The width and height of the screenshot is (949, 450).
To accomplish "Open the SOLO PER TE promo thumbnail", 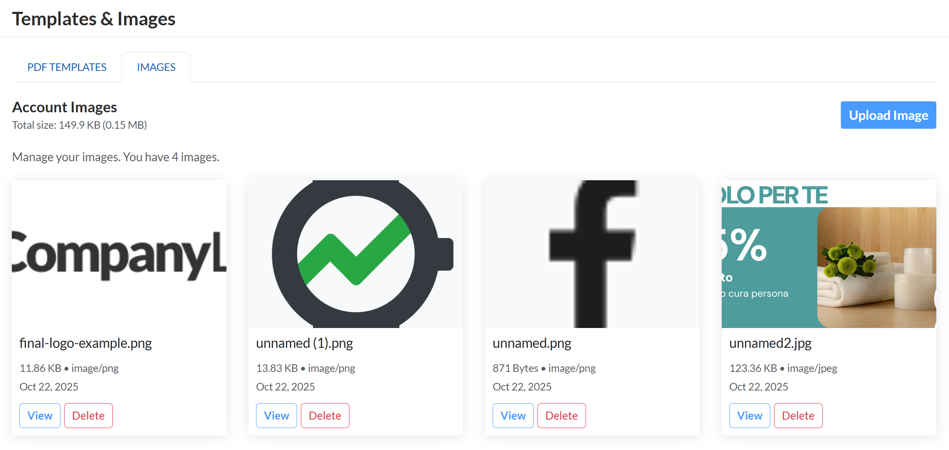I will point(829,253).
